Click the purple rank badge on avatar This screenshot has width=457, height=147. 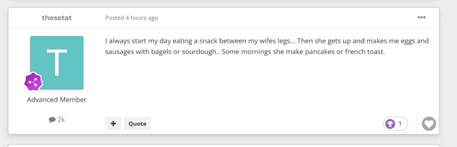click(x=34, y=81)
